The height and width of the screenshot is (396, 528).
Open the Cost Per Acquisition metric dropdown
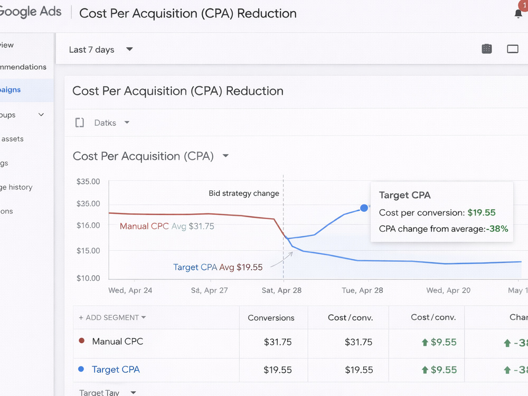pyautogui.click(x=225, y=156)
